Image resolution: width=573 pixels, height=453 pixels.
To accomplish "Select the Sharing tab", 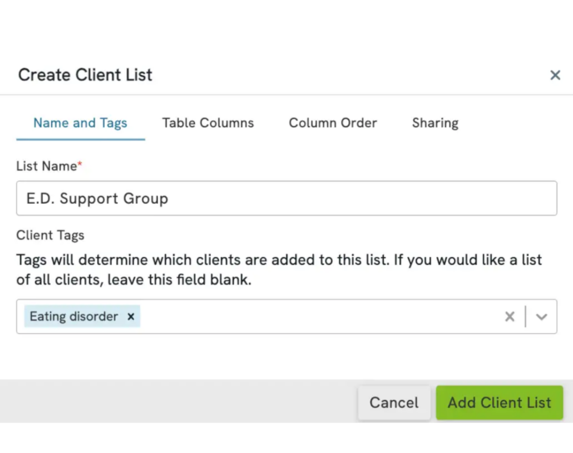I will point(434,123).
